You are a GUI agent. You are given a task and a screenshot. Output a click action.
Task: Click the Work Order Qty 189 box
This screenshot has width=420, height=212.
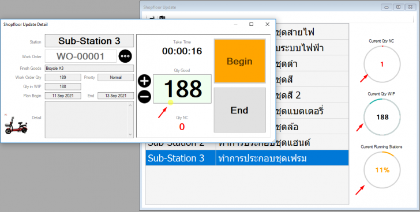coord(63,78)
